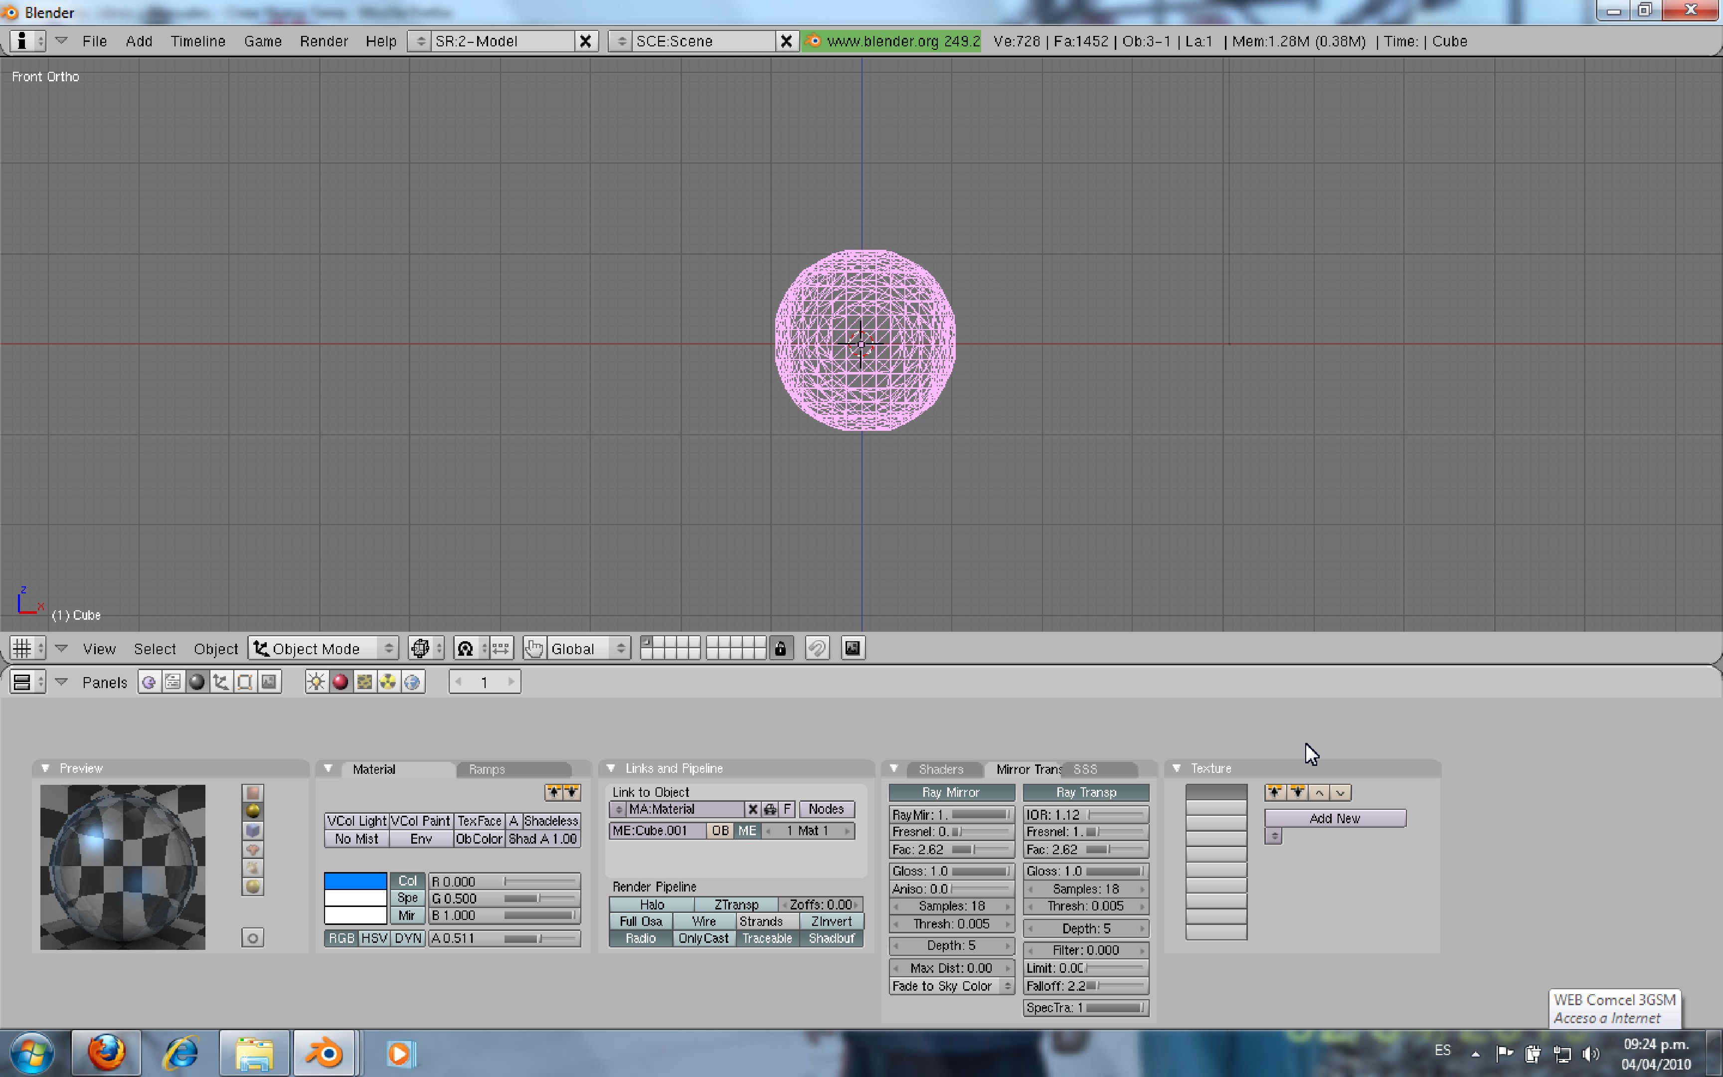Image resolution: width=1723 pixels, height=1077 pixels.
Task: Toggle ZTransp in Render Pipeline
Action: pos(735,904)
